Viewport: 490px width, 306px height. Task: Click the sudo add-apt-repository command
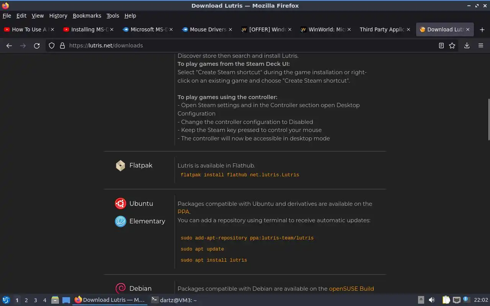[247, 238]
